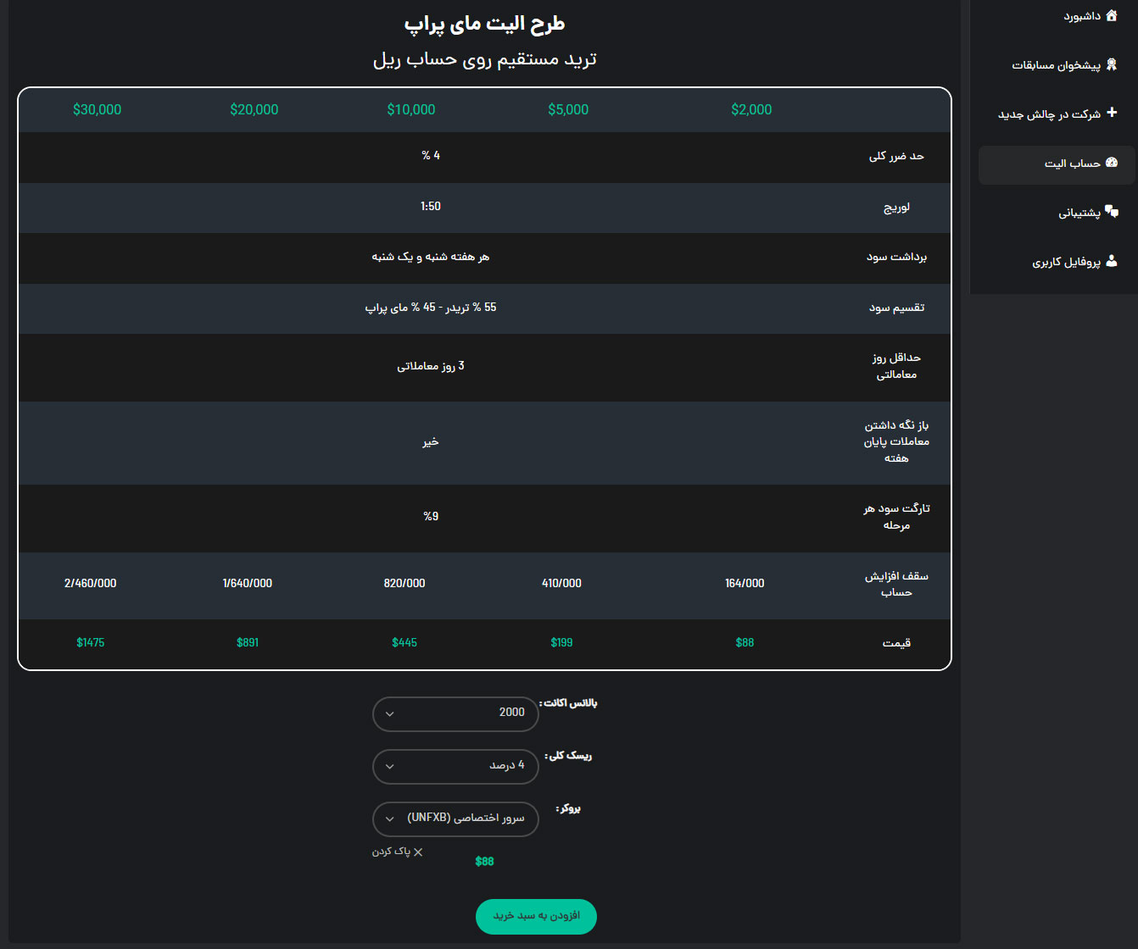Click the قیمت row label
Screen dimensions: 1138x949
point(896,643)
